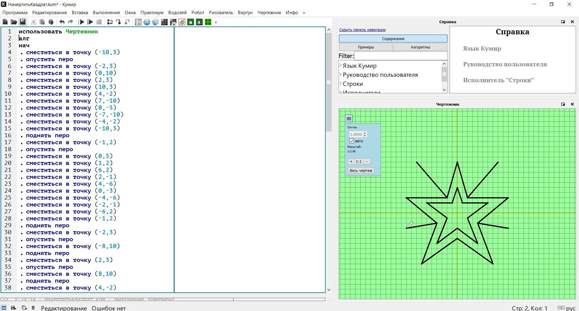Screen dimensions: 579x311
Task: Open a program file via folder icon
Action: click(x=14, y=22)
